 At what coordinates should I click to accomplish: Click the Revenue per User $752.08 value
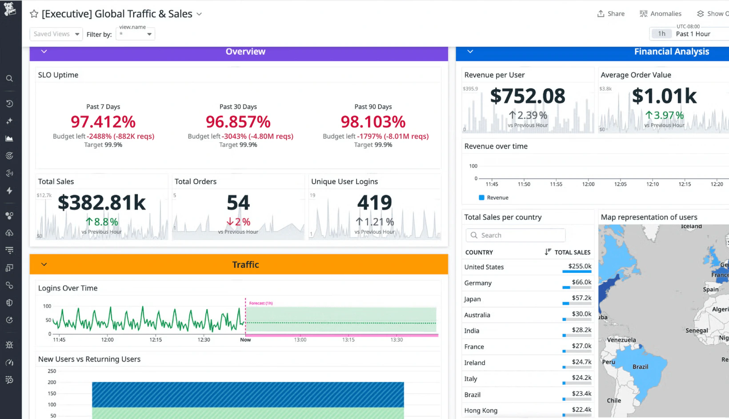coord(528,96)
